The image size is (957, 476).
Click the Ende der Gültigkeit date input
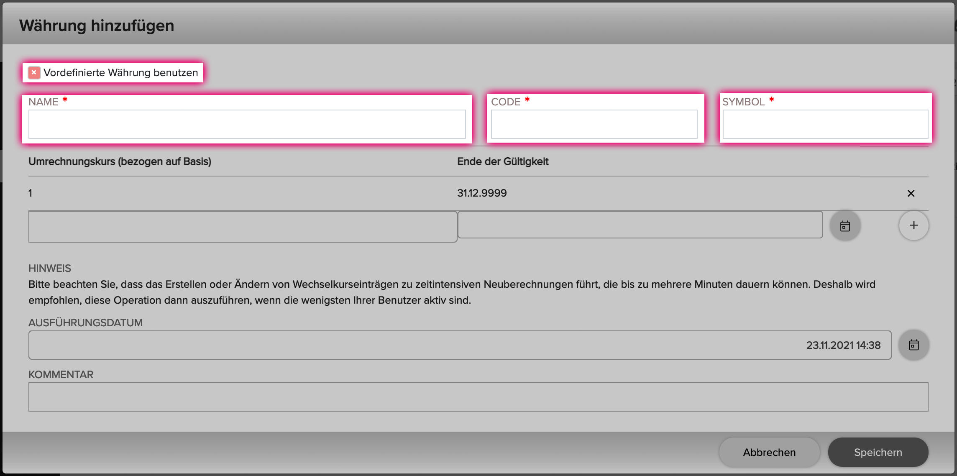click(x=640, y=225)
